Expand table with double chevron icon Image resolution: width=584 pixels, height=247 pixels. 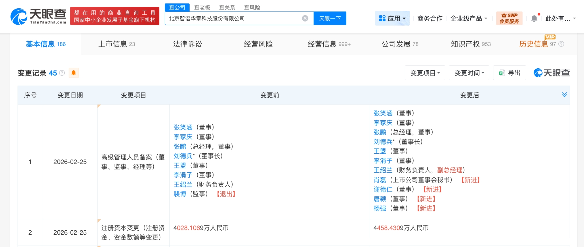(x=564, y=95)
